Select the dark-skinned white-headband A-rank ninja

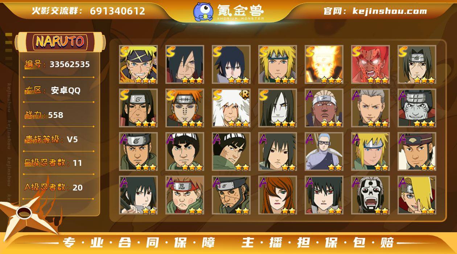click(324, 108)
